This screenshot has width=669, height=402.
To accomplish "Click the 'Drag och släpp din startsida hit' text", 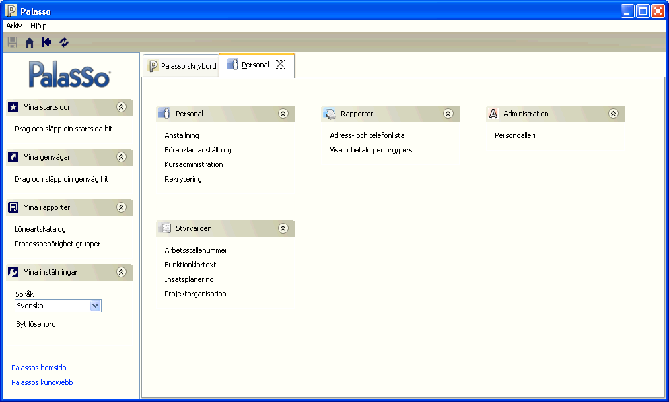I will [63, 129].
